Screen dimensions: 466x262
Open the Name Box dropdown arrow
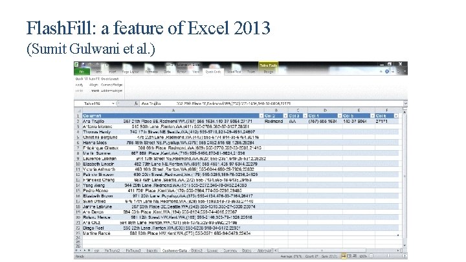pyautogui.click(x=113, y=104)
